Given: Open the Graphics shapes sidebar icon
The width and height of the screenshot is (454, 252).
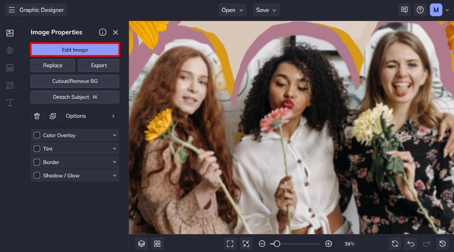Looking at the screenshot, I should (x=10, y=85).
